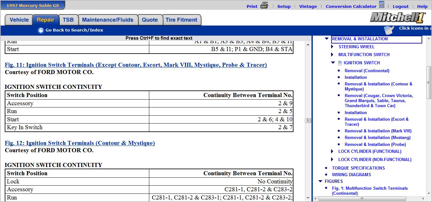Open the TSB tab
The image size is (432, 202).
pos(68,20)
